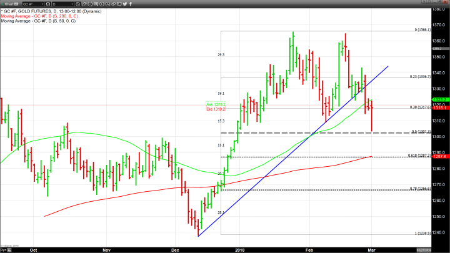Click the link tool icon
Viewport: 450px width, 253px height.
(113, 4)
